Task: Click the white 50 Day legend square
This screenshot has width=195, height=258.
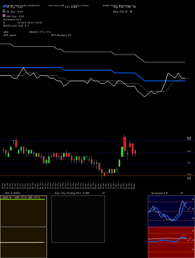Action: click(x=4, y=11)
